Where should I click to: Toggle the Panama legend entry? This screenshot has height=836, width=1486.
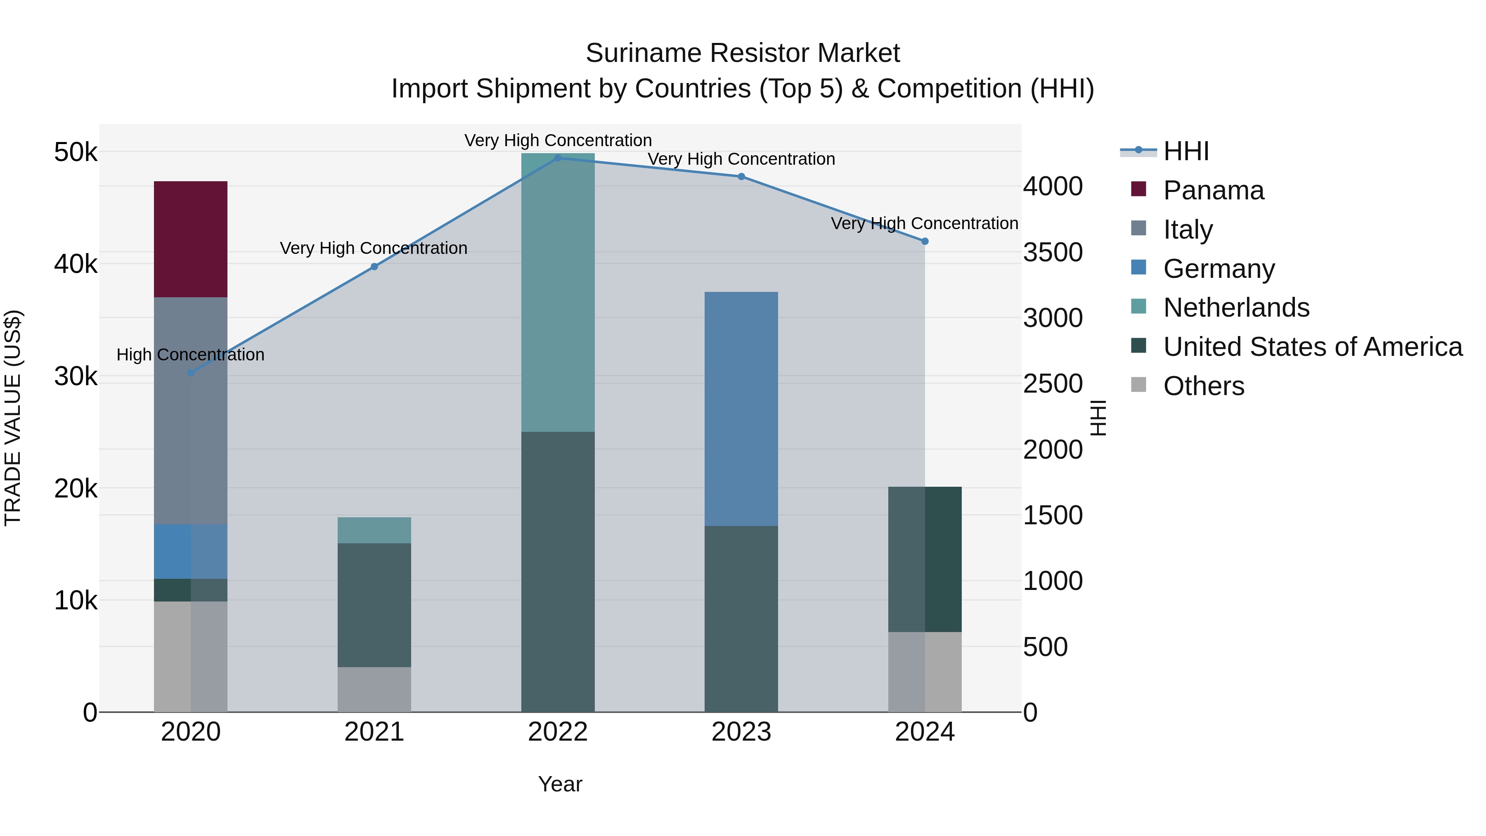pos(1197,190)
